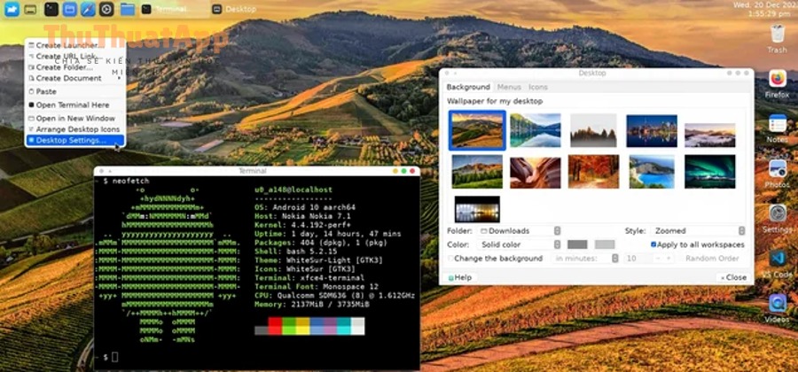Open the blue file manager panel icon

(x=70, y=9)
